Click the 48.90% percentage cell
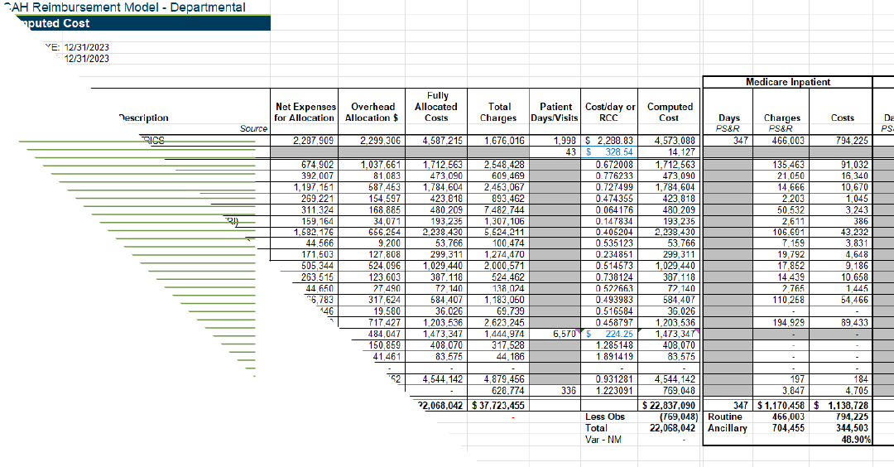This screenshot has height=467, width=894. [x=856, y=440]
